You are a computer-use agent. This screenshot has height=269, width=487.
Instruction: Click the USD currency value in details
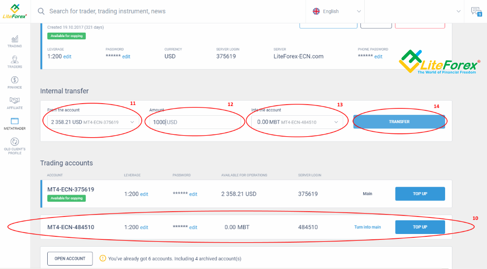click(170, 56)
